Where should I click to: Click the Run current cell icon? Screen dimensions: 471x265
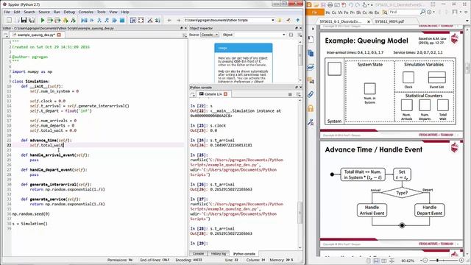coord(50,20)
